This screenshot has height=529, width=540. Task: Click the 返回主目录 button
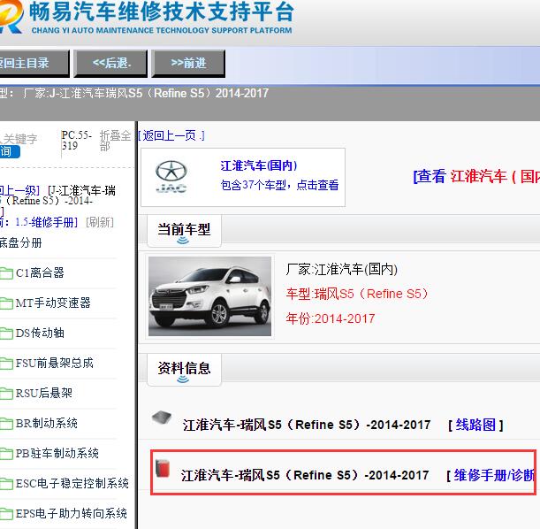pos(34,64)
